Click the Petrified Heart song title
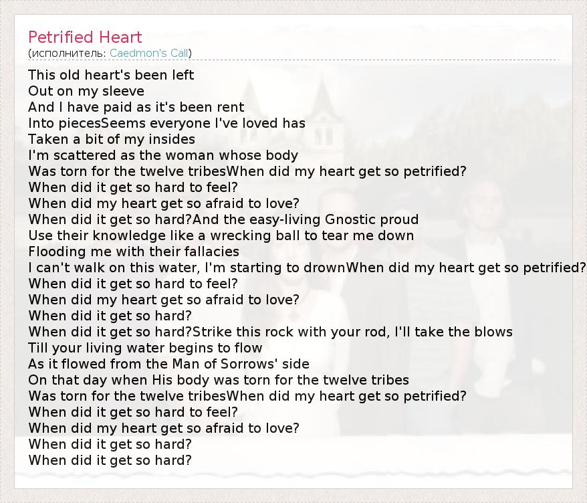 coord(85,37)
